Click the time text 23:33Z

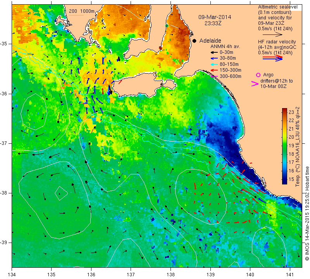coord(213,23)
